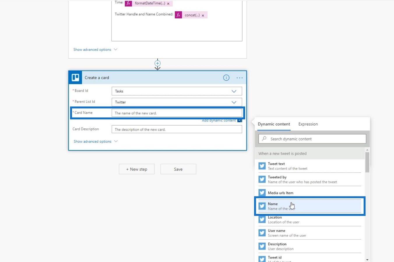Click the scroll-down arrow of dynamic content list
394x262 pixels.
(367, 260)
